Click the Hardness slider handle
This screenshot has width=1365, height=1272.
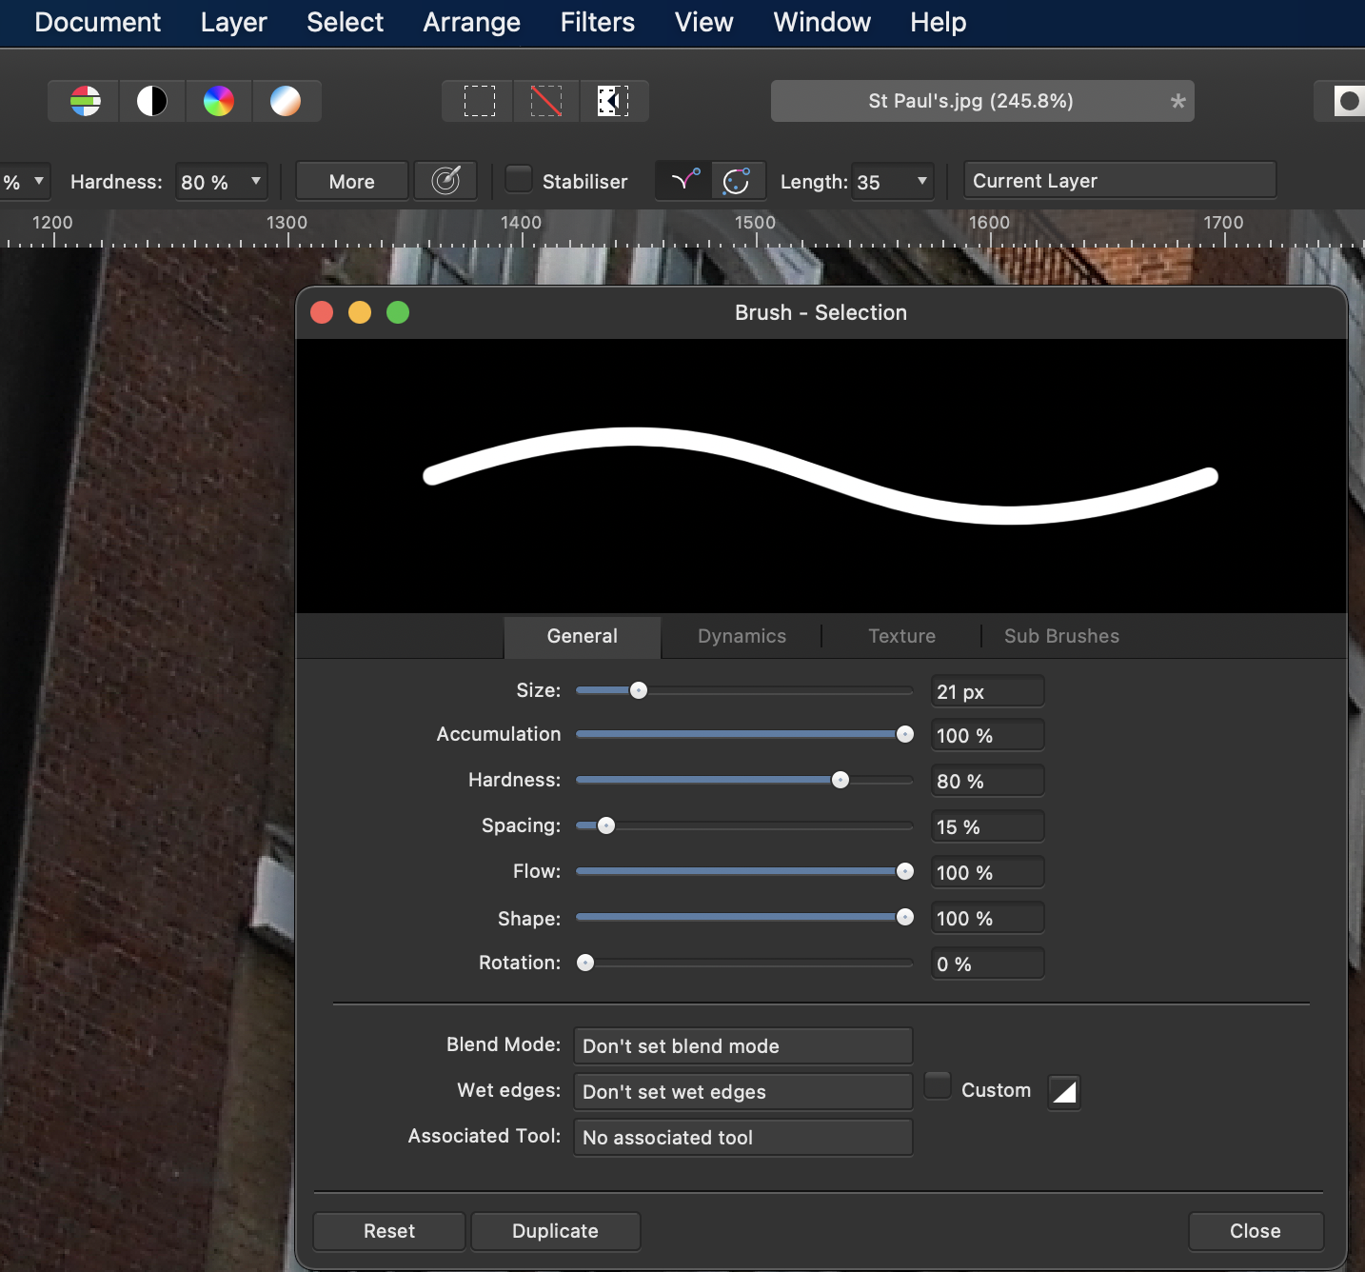(x=840, y=780)
